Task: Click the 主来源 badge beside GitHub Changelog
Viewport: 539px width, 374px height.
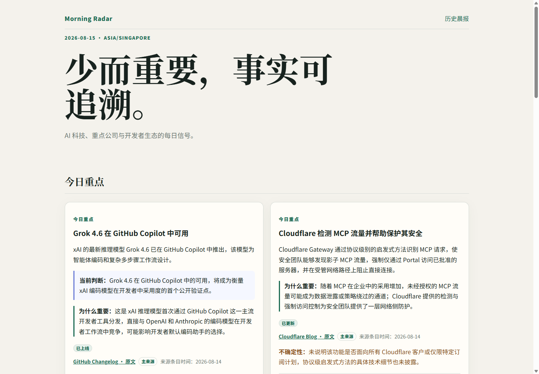Action: [x=148, y=362]
